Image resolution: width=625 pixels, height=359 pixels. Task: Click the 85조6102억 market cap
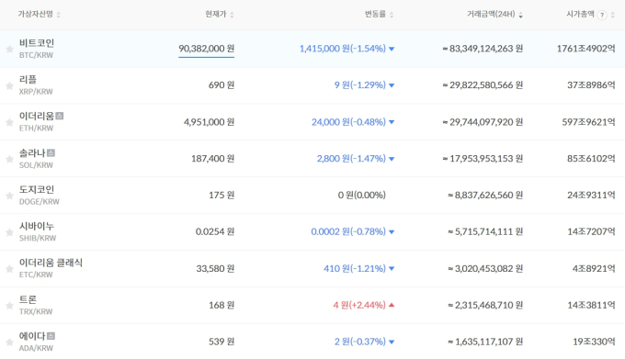[592, 159]
